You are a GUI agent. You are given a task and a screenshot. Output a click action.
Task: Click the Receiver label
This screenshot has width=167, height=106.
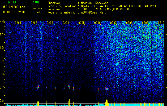(54, 9)
